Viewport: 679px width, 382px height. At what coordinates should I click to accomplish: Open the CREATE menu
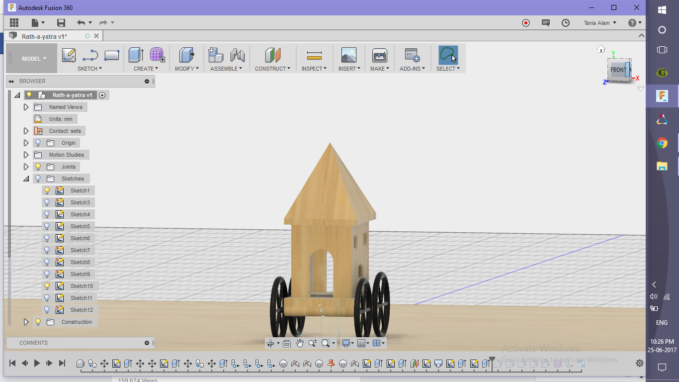tap(146, 69)
